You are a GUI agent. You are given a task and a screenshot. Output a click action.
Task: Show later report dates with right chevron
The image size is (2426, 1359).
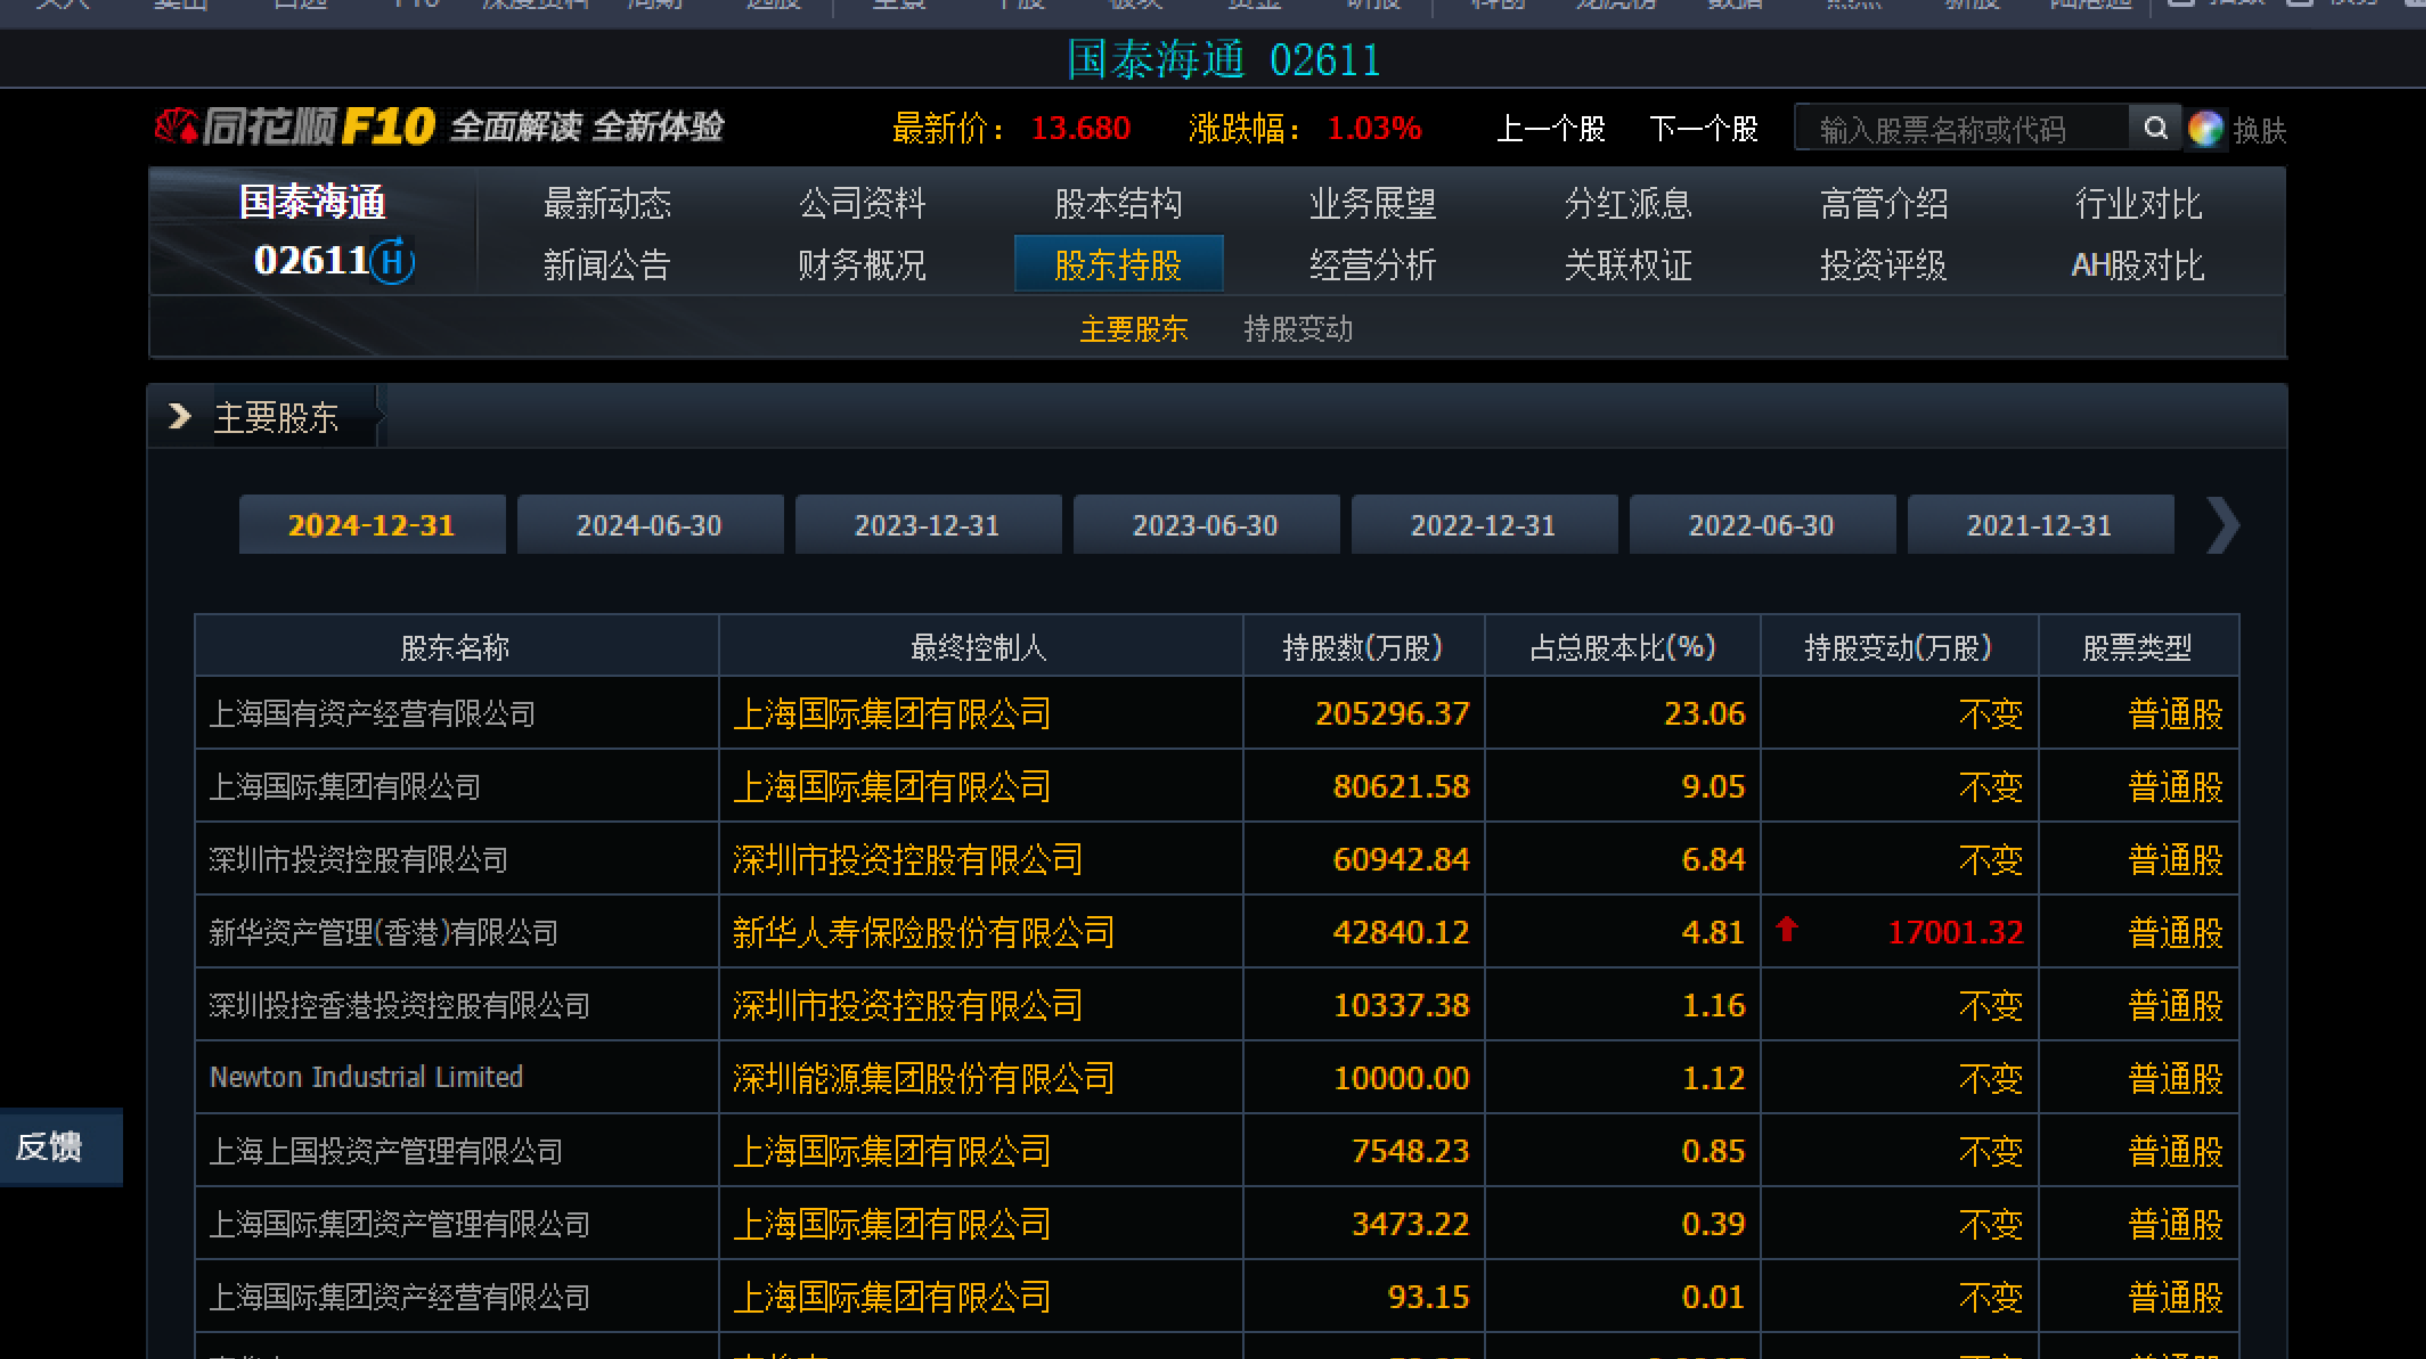click(x=2222, y=525)
